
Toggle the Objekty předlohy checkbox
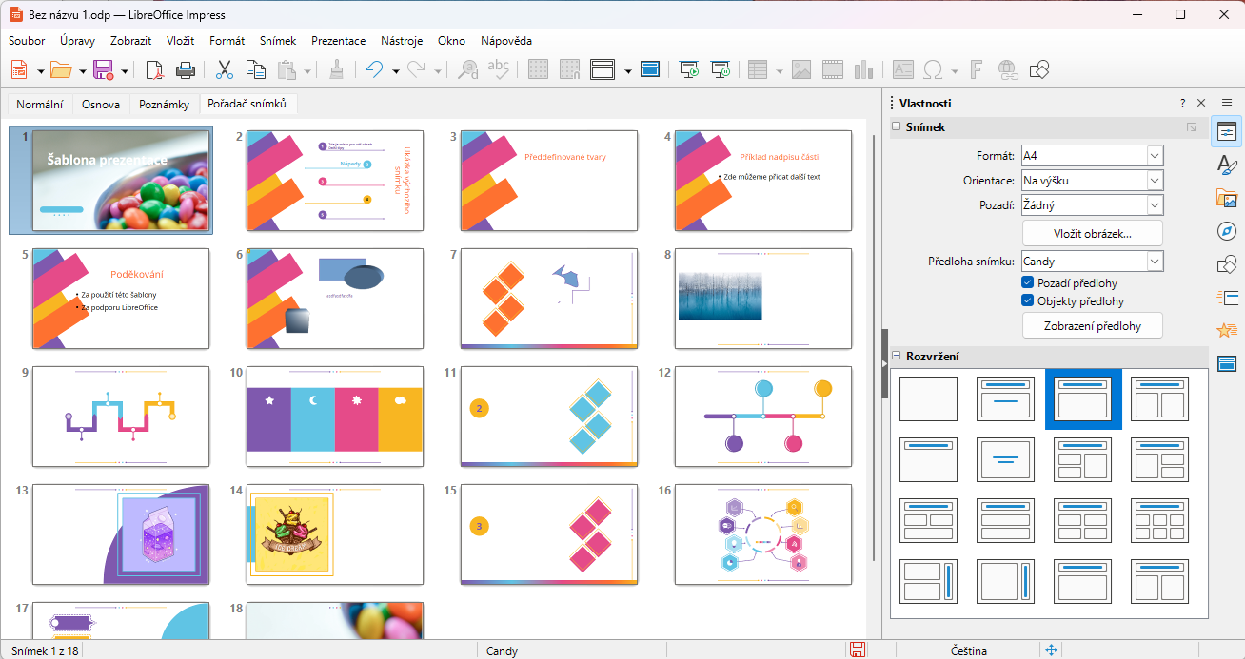[1028, 300]
